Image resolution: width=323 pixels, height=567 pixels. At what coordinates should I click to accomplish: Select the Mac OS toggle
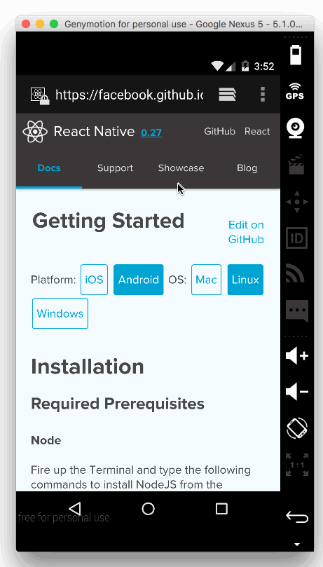tap(206, 280)
